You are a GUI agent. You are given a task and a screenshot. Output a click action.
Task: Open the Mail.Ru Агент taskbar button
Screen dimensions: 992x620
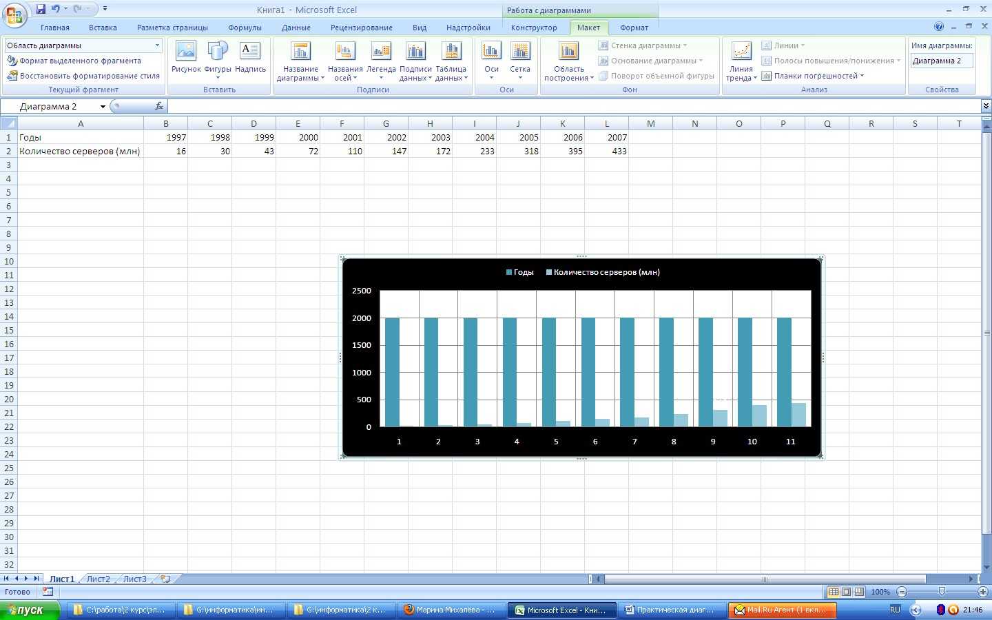[781, 610]
